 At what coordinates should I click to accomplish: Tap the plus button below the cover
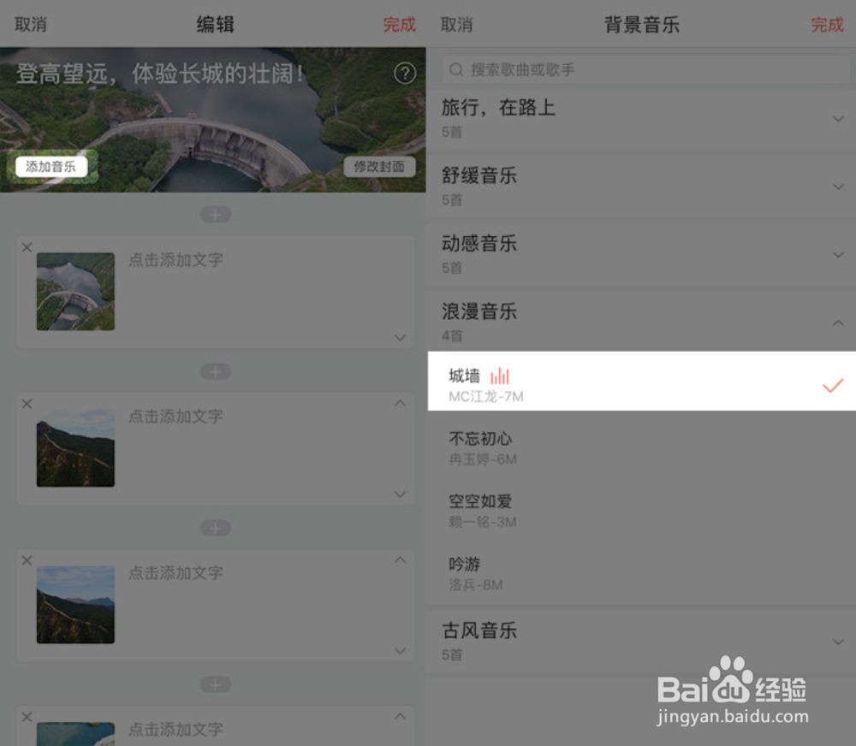[215, 215]
